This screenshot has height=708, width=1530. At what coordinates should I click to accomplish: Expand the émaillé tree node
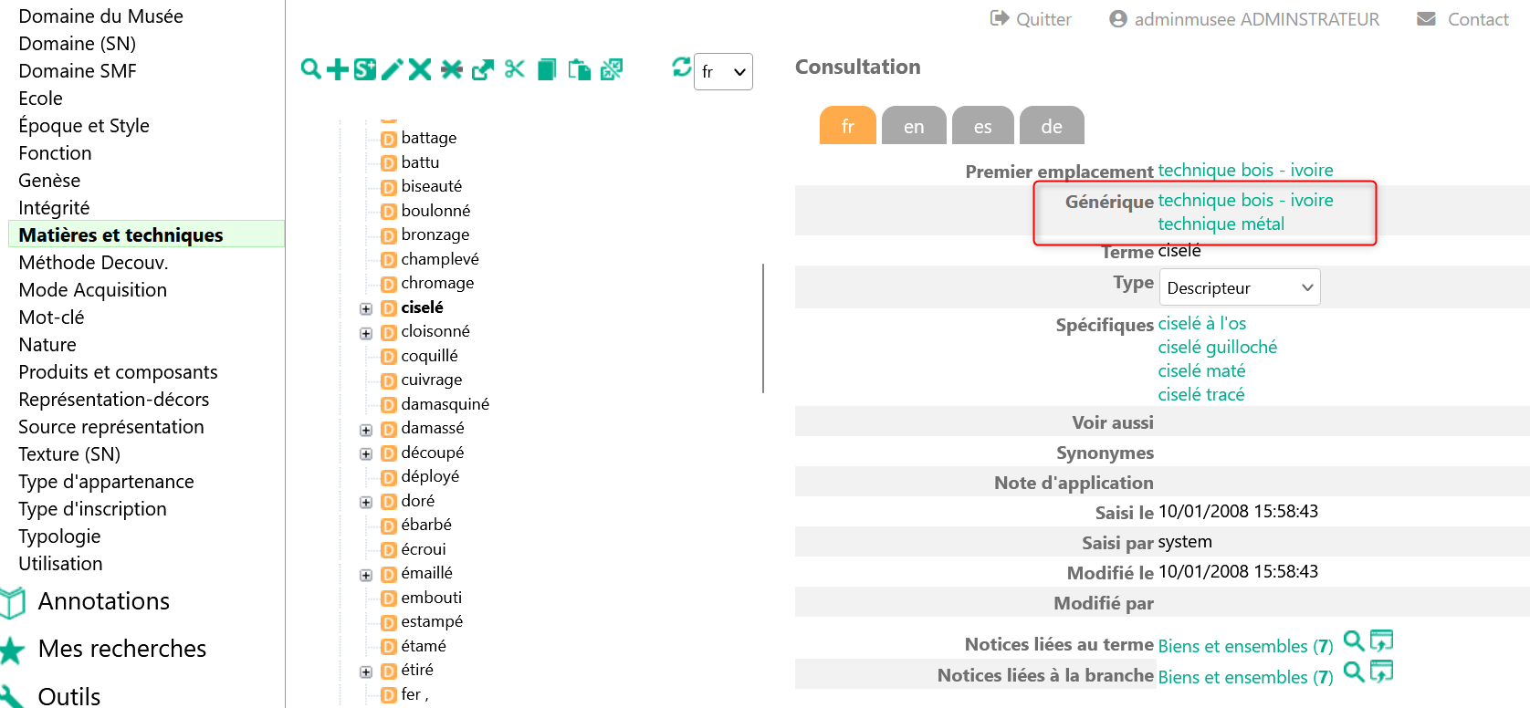coord(366,575)
